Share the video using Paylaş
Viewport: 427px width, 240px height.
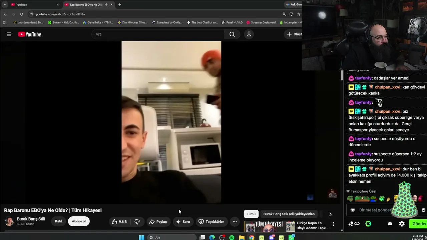point(158,222)
